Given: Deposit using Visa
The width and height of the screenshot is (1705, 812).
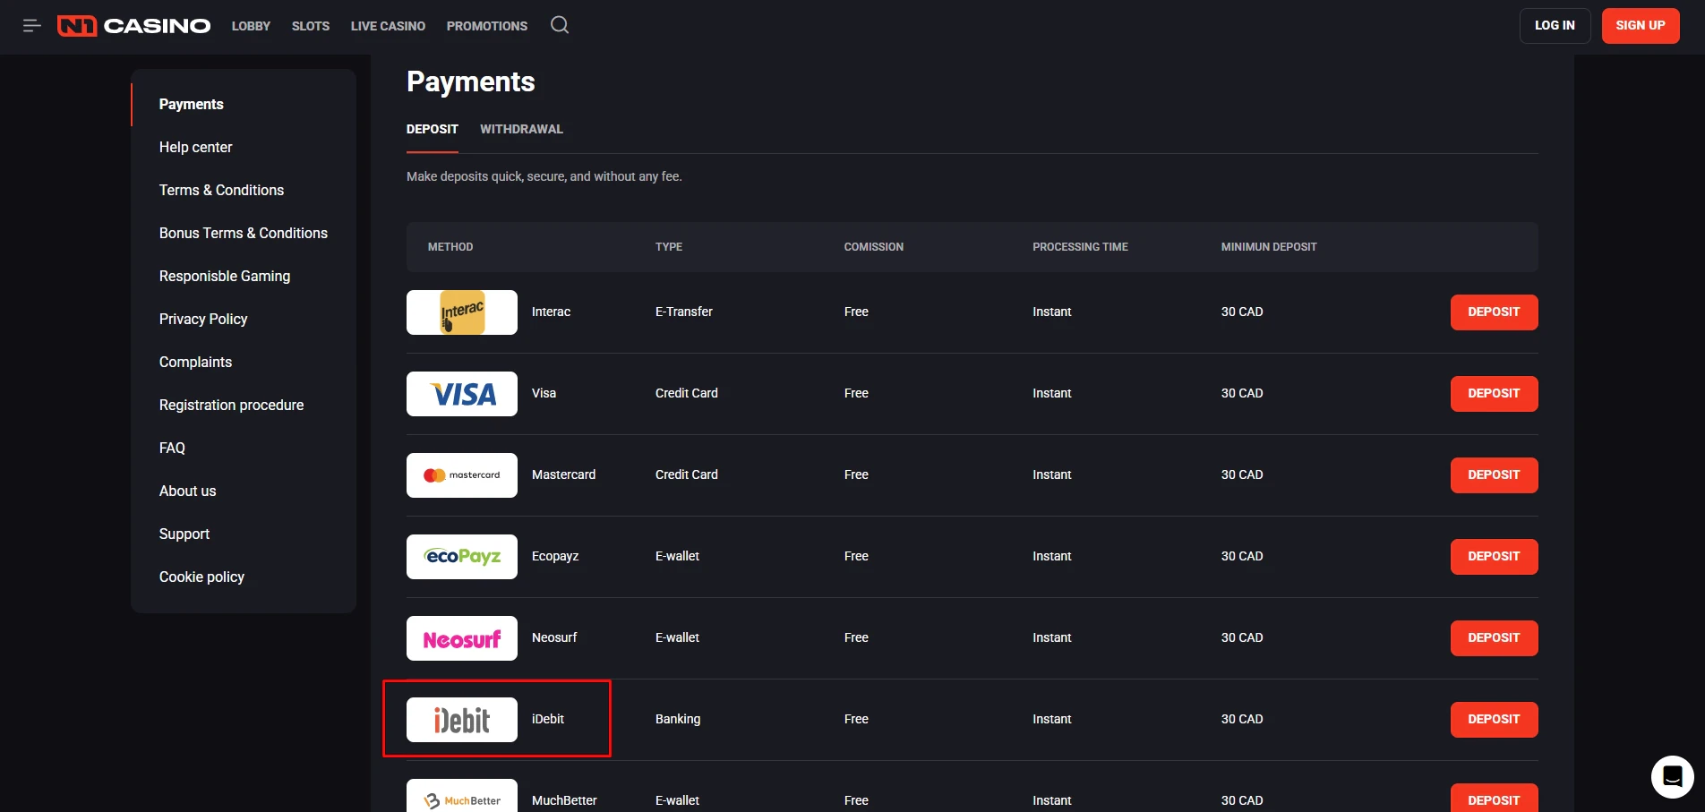Looking at the screenshot, I should point(1494,394).
